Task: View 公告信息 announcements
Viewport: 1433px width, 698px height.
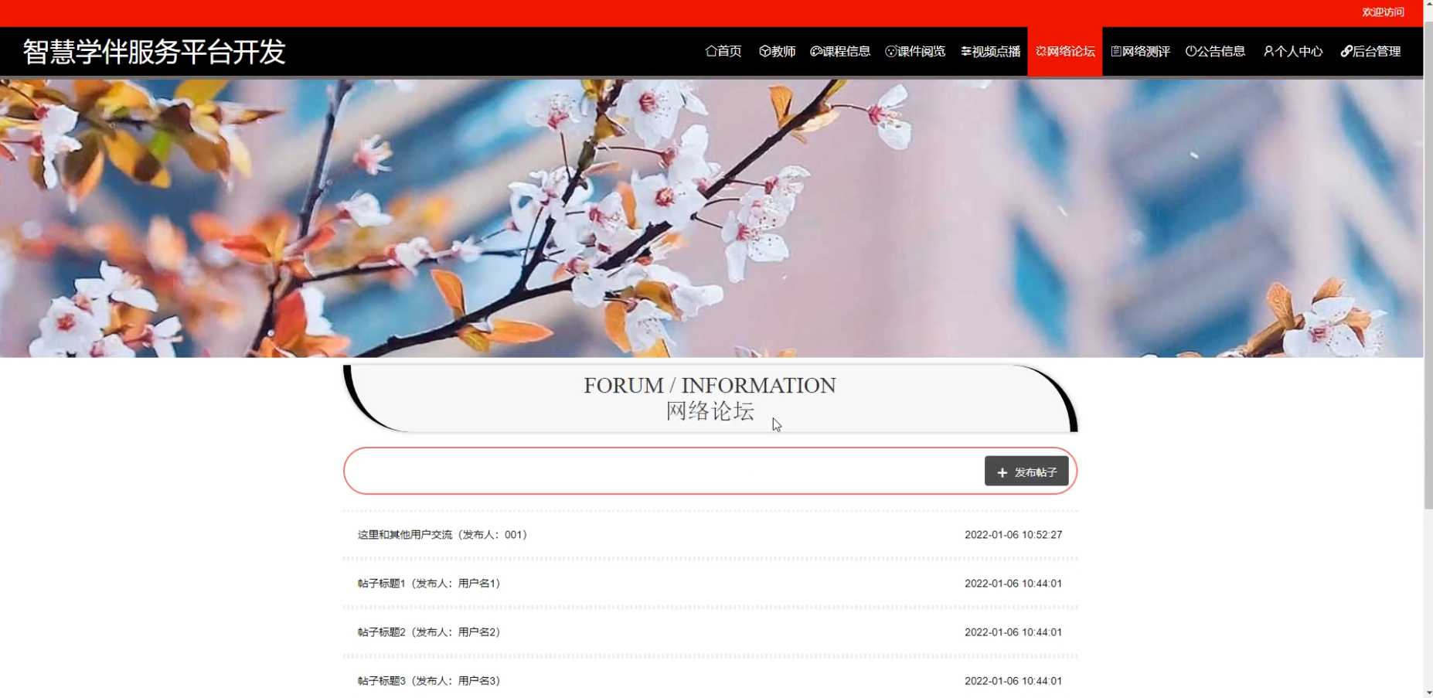Action: (1215, 51)
